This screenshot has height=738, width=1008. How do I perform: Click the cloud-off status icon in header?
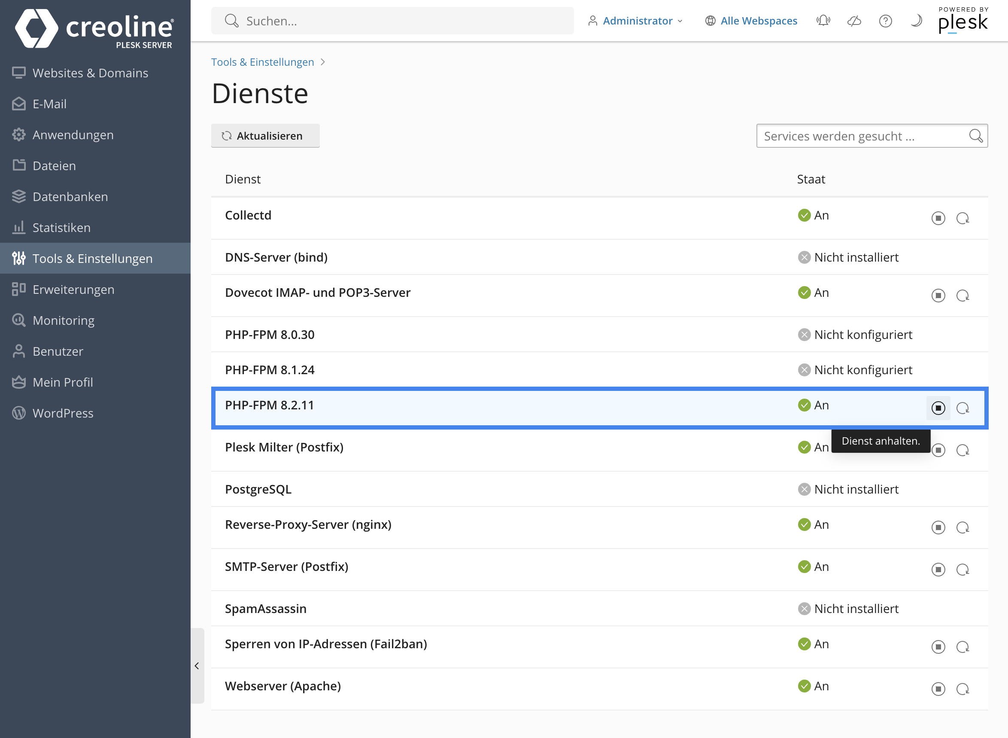pos(853,21)
